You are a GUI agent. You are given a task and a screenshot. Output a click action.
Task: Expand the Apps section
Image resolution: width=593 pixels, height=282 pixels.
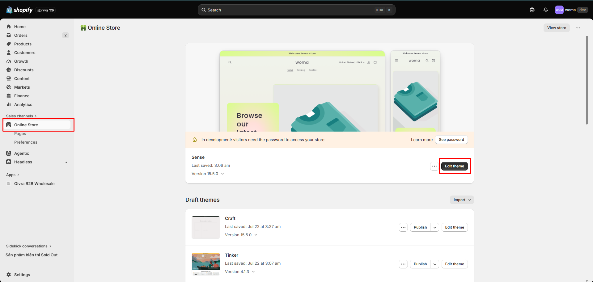(x=13, y=175)
